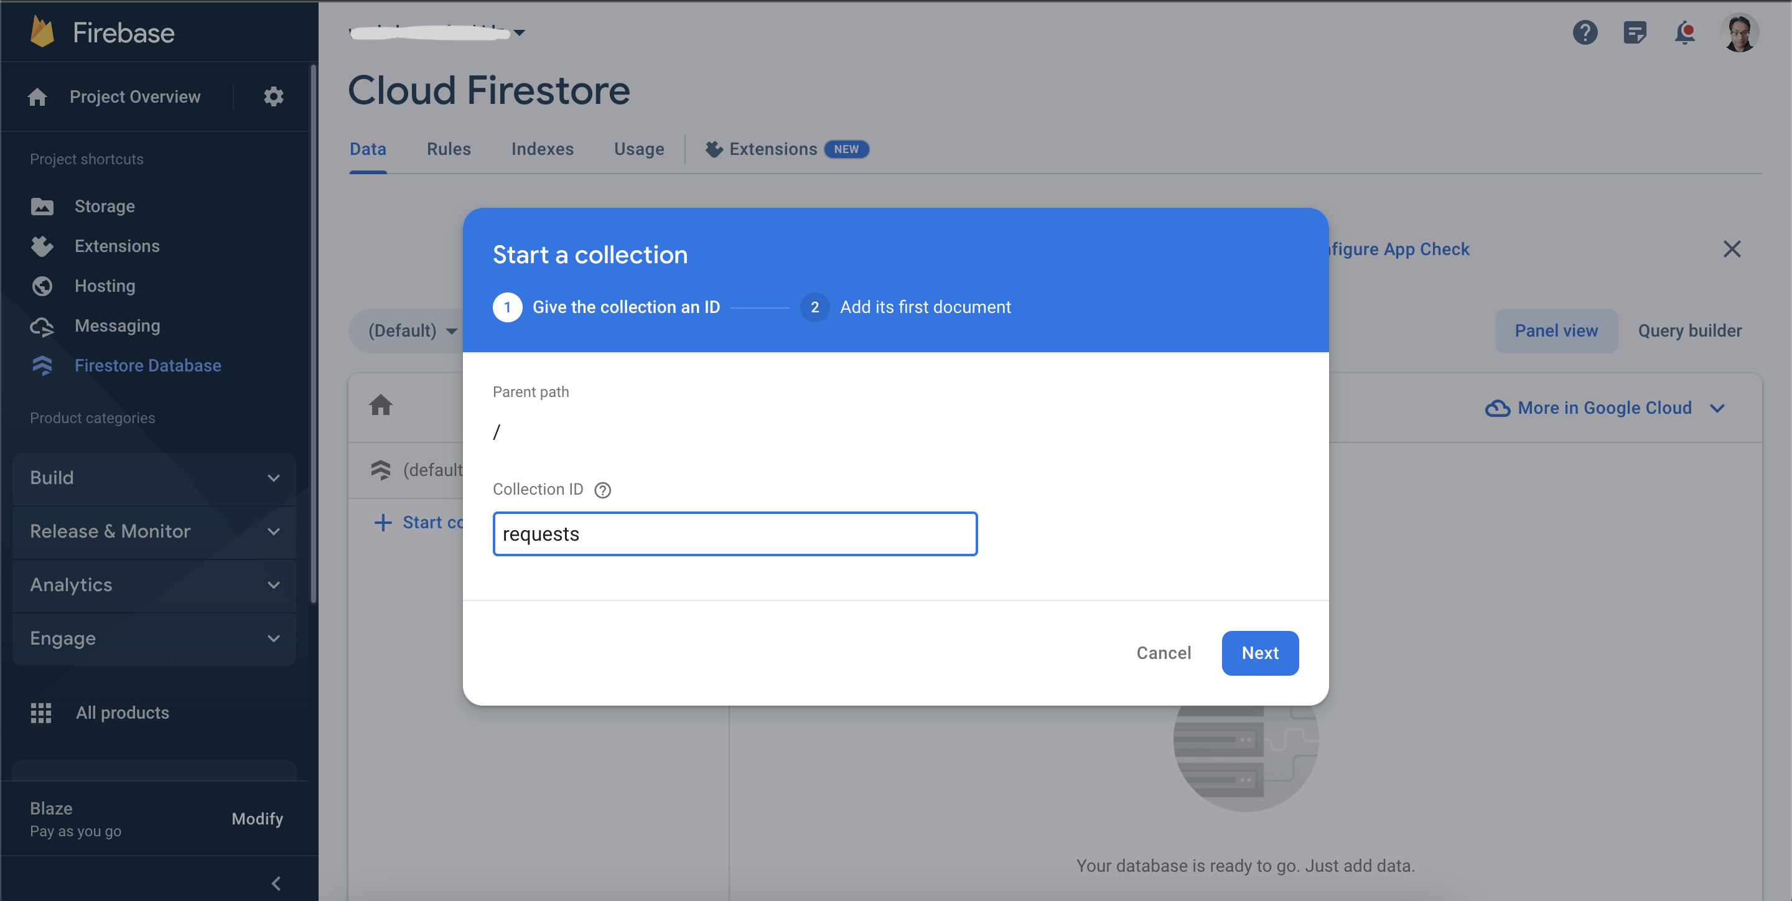Image resolution: width=1792 pixels, height=901 pixels.
Task: Expand the Build category
Action: [x=154, y=478]
